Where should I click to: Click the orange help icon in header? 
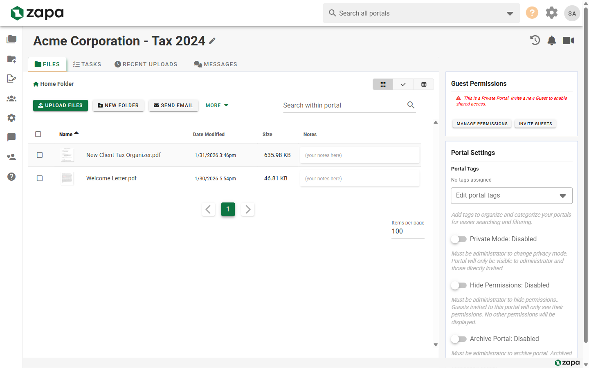click(x=532, y=13)
